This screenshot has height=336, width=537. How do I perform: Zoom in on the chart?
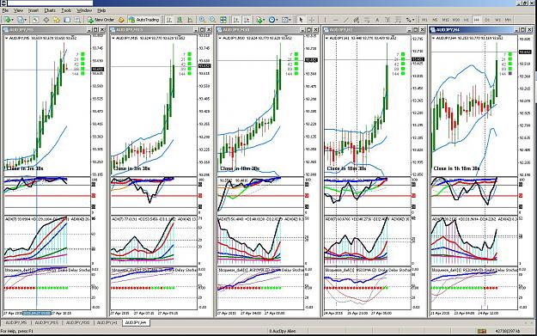pos(202,20)
